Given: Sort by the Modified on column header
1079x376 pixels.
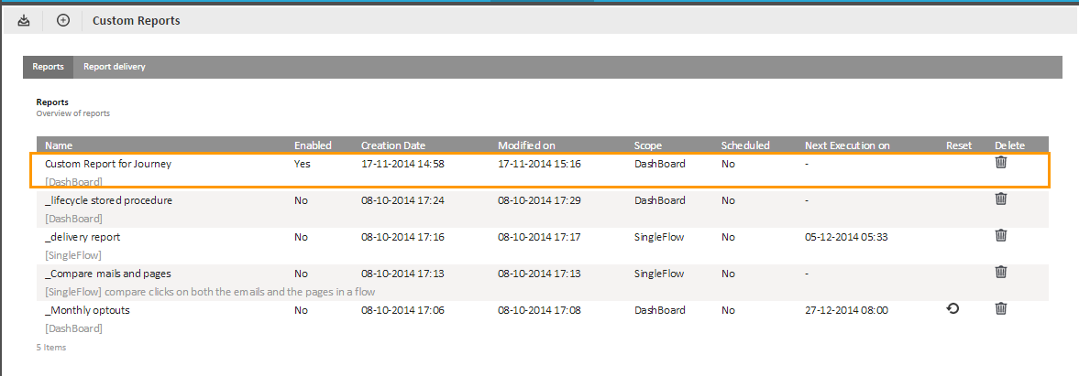Looking at the screenshot, I should 526,145.
